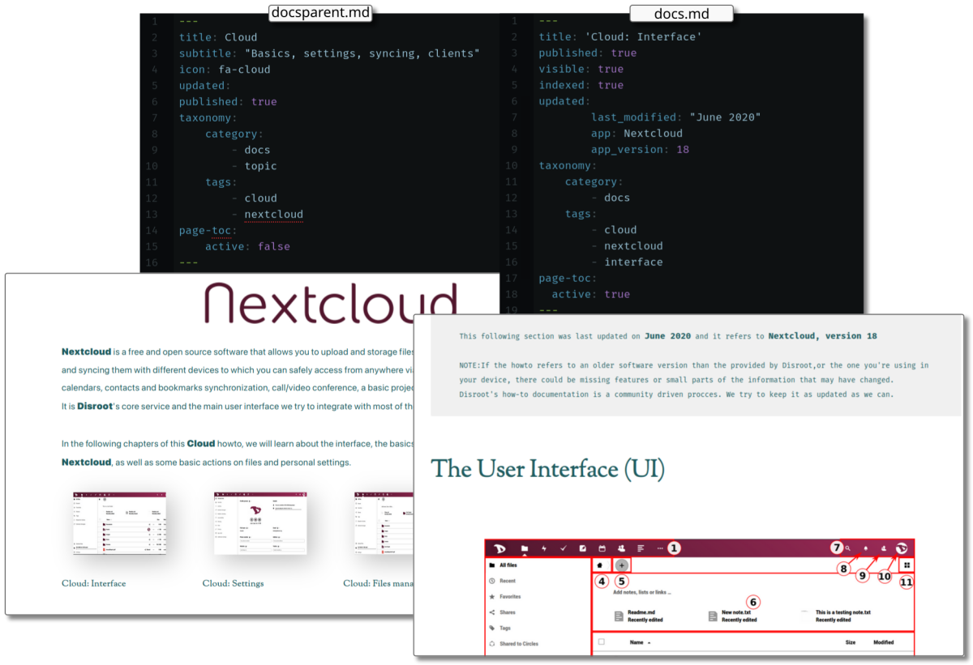Screen dimensions: 973x665
Task: Click "title: 'Cloud: Interface'" in docs.md
Action: 620,37
